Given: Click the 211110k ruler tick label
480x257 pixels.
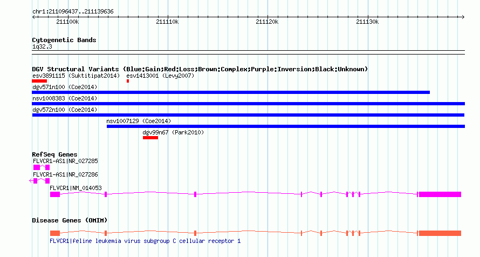Looking at the screenshot, I should [x=167, y=22].
